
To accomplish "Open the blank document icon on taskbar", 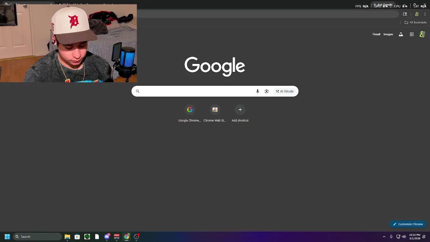I will coord(97,237).
